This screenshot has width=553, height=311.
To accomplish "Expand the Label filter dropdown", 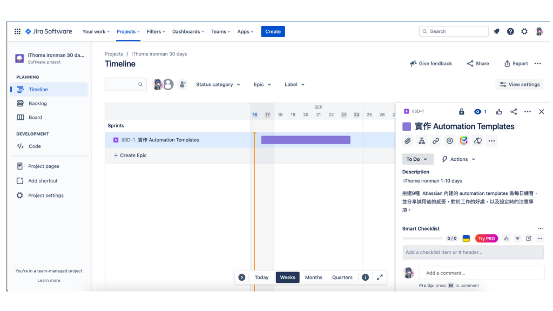I will click(x=294, y=84).
